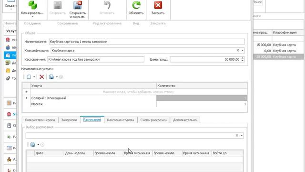Click the Цена прод. value field
Screen dimensions: 305x172
[x=205, y=59]
